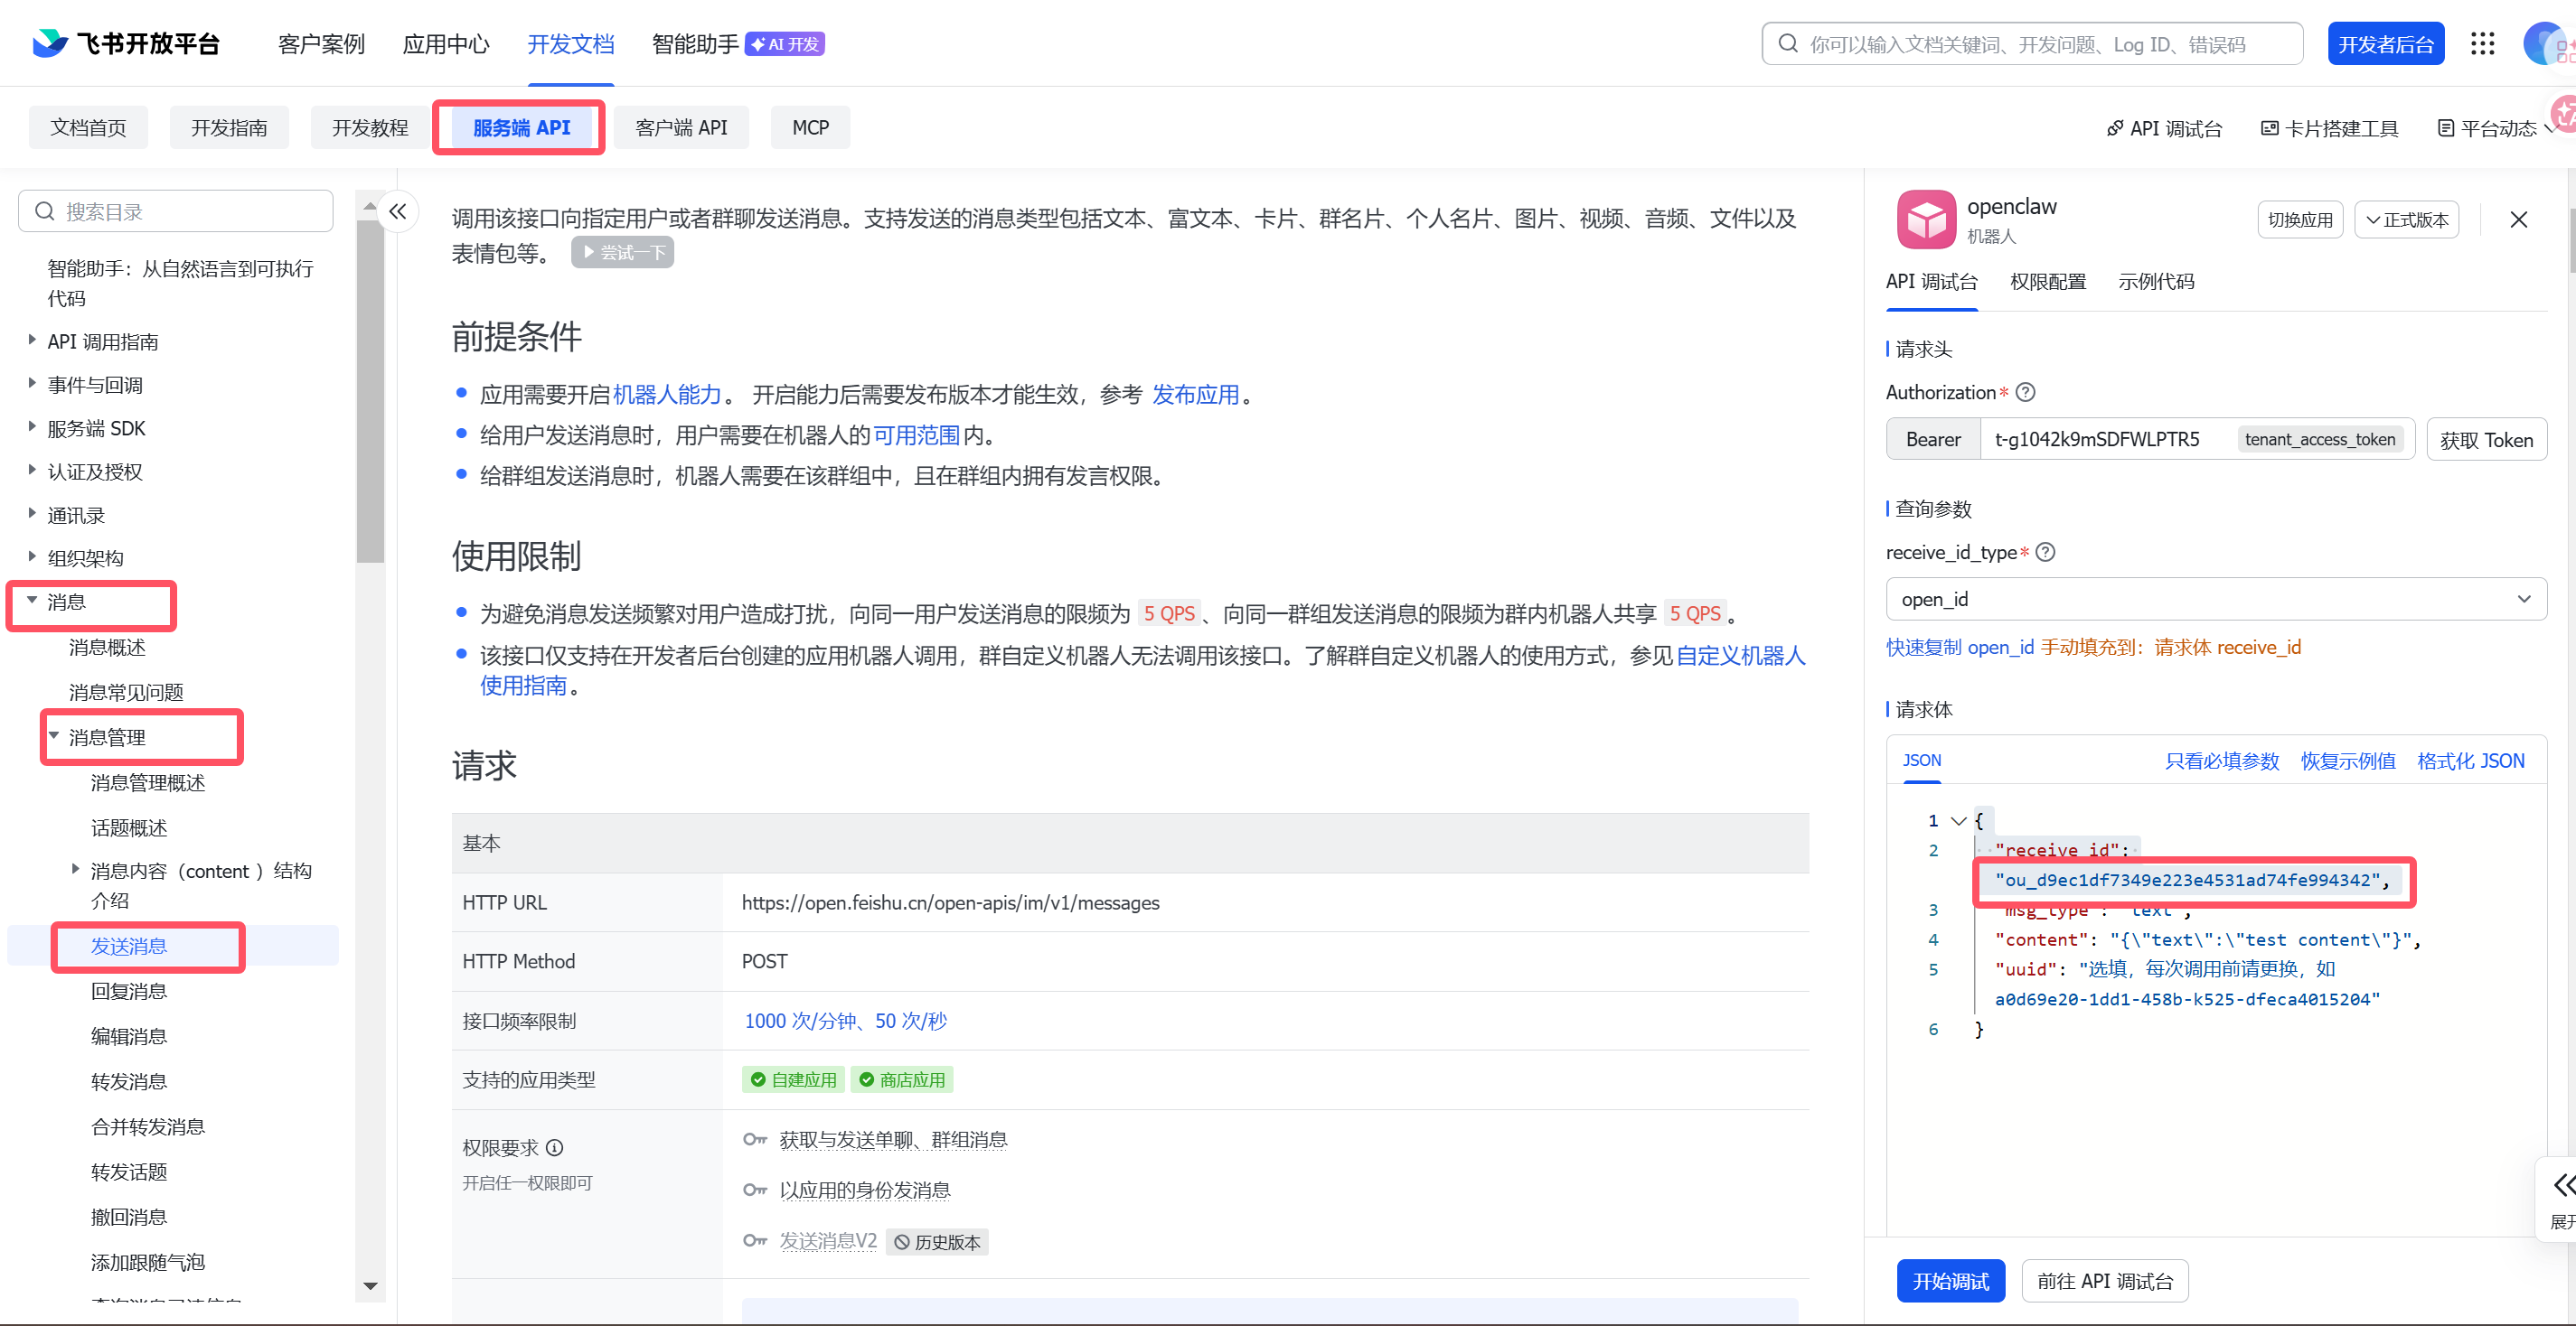Click the 开始调试 button
This screenshot has height=1326, width=2576.
tap(1950, 1280)
